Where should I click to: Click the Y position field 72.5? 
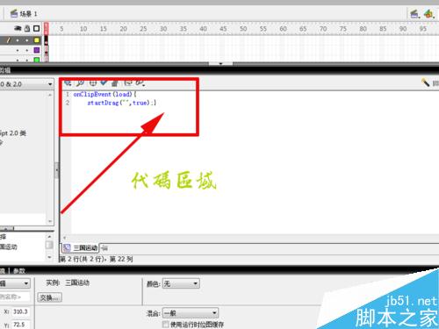(19, 325)
